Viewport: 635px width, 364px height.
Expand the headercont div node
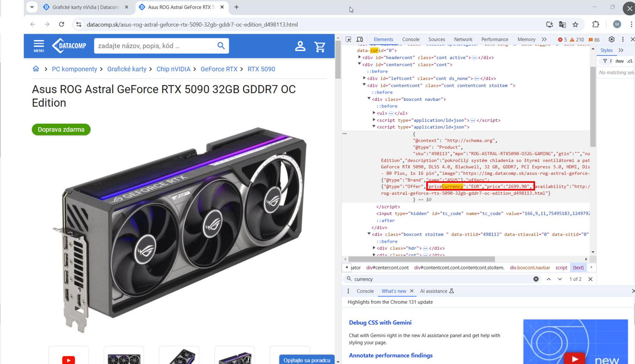[x=360, y=58]
